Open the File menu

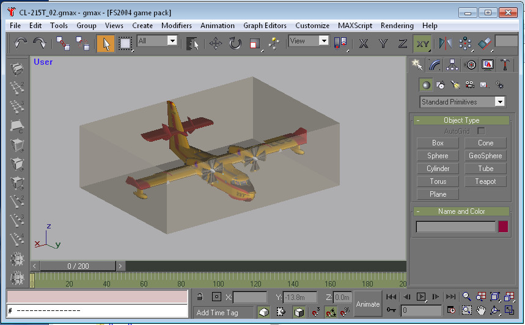[x=15, y=26]
